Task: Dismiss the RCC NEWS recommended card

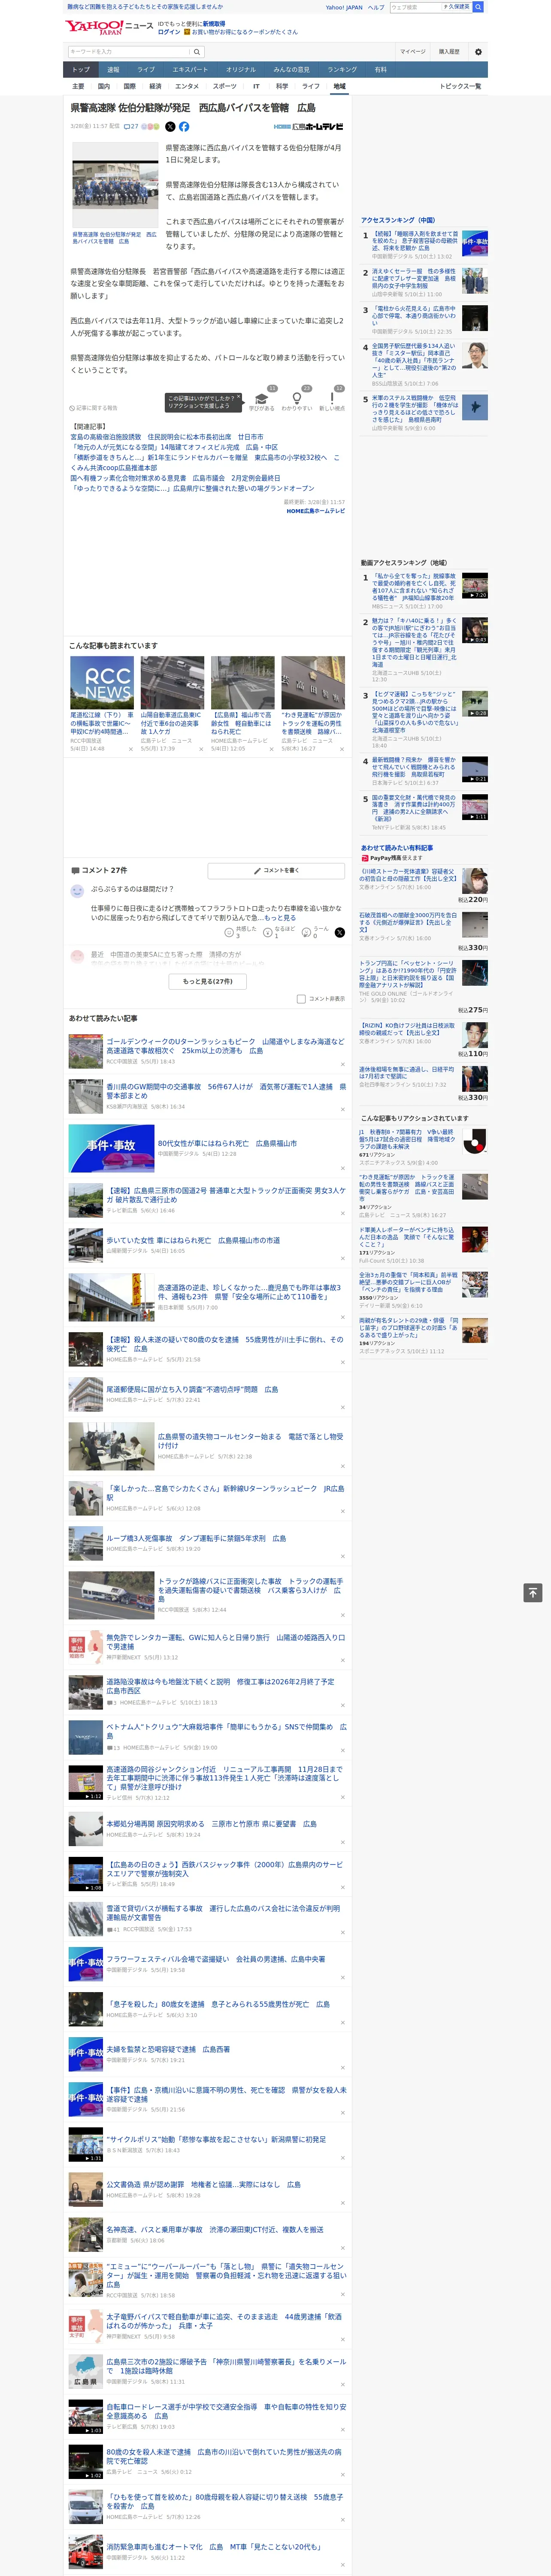Action: pos(131,749)
